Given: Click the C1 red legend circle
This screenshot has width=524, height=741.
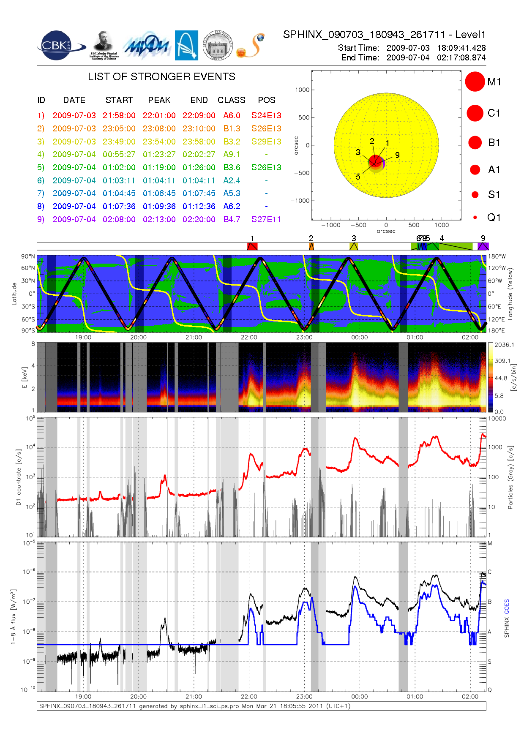Looking at the screenshot, I should (475, 113).
